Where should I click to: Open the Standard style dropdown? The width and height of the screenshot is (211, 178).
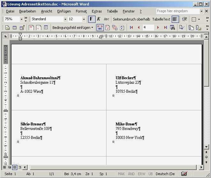pos(65,19)
